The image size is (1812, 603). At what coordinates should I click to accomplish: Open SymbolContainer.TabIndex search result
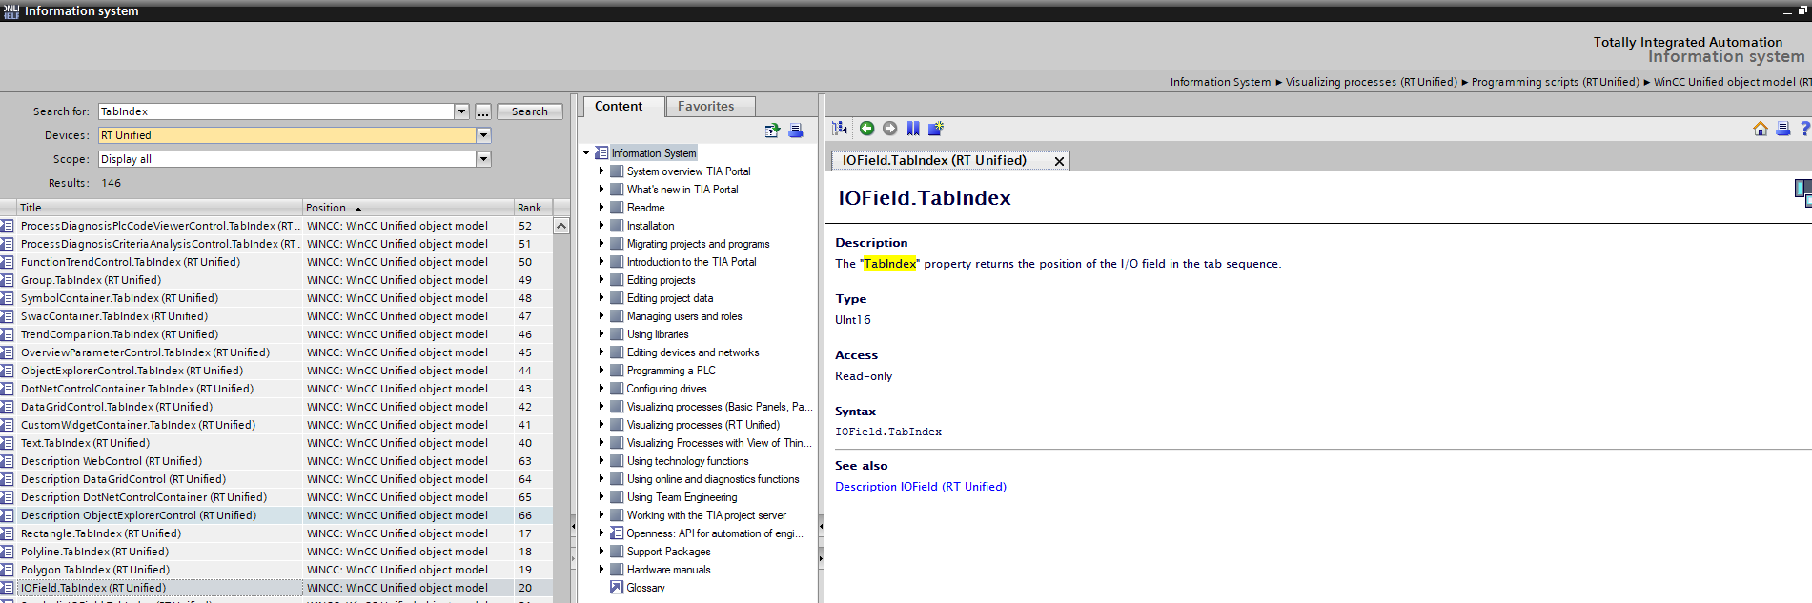(x=119, y=298)
